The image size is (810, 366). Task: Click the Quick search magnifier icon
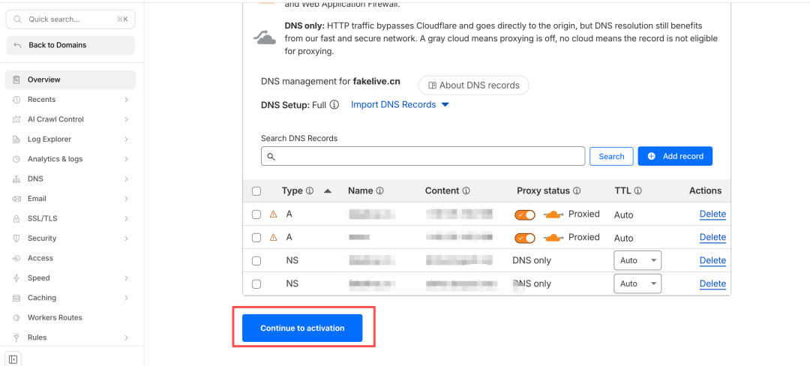pos(17,19)
